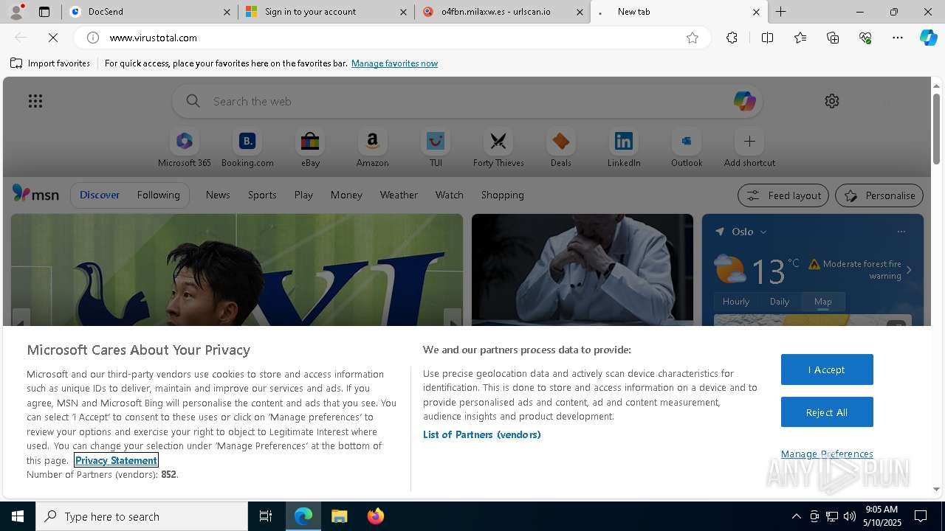Open split screen icon in toolbar
The image size is (945, 531).
pyautogui.click(x=767, y=38)
